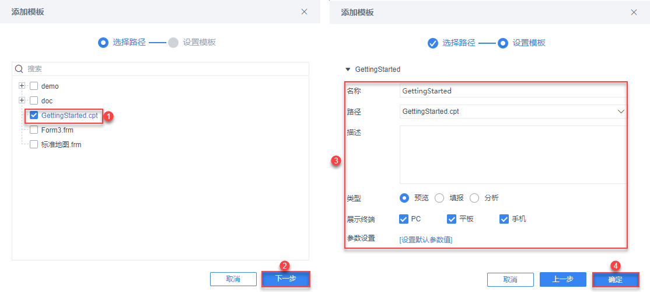Click the 名称 input field
This screenshot has height=292, width=650.
pyautogui.click(x=513, y=91)
